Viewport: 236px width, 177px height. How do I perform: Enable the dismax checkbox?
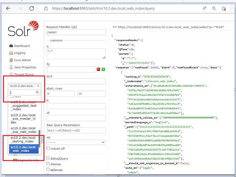[48, 164]
